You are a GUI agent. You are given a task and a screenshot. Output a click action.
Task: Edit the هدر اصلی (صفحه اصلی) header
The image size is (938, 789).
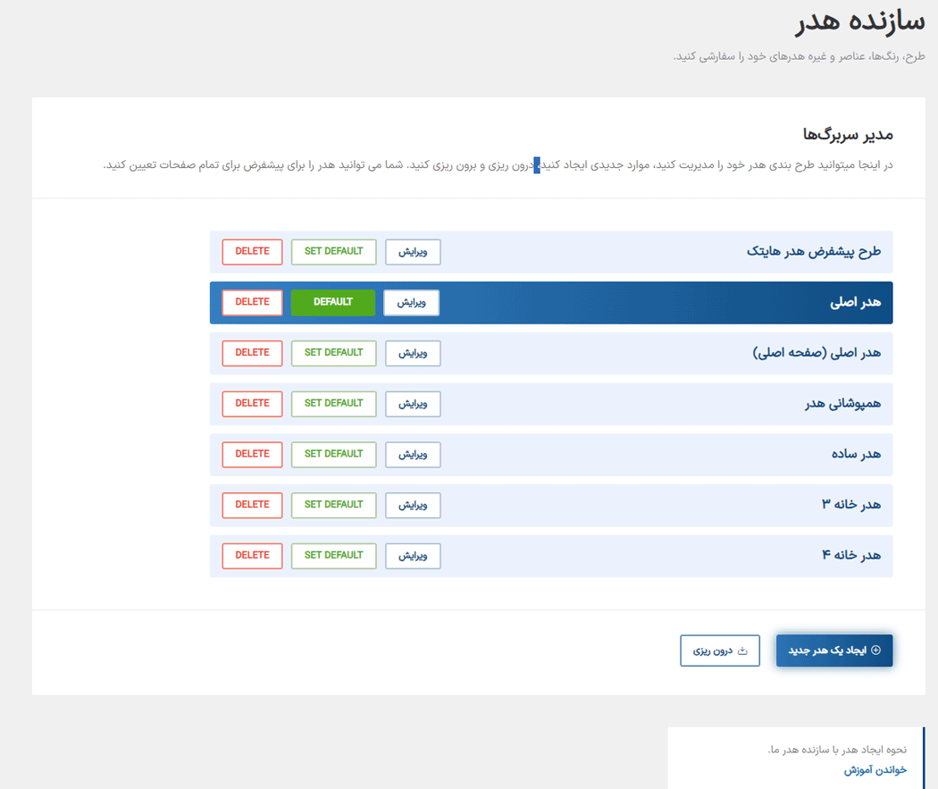[x=413, y=354]
